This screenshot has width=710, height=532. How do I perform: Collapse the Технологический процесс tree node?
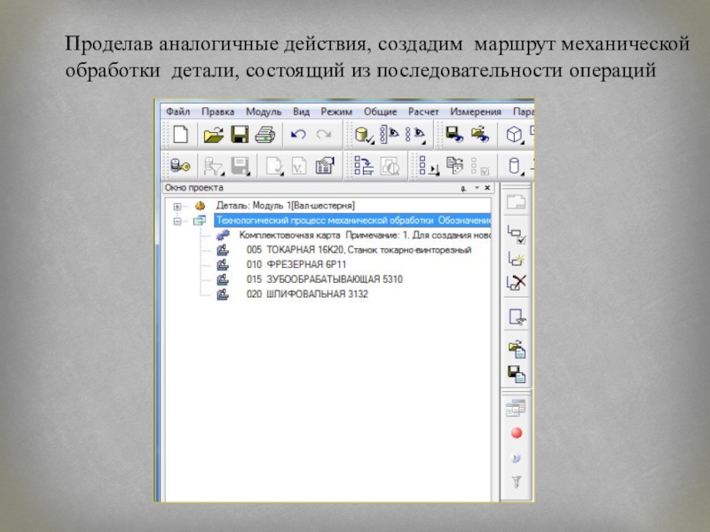tap(177, 221)
